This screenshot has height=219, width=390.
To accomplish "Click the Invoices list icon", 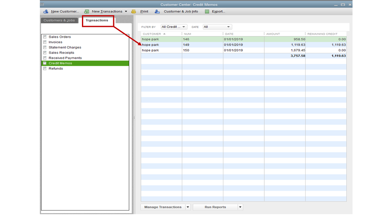I will [45, 42].
